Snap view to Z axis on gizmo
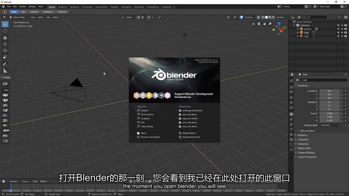The width and height of the screenshot is (349, 196). [x=279, y=24]
